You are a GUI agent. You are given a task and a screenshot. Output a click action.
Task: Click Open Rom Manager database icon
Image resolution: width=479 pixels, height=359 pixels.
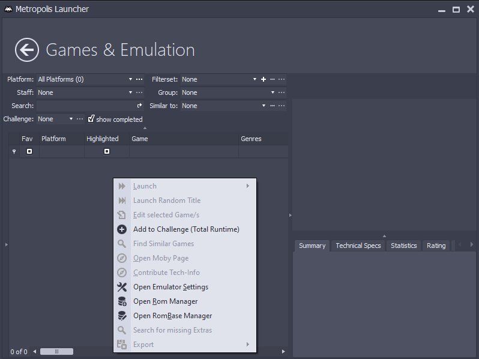pyautogui.click(x=122, y=301)
